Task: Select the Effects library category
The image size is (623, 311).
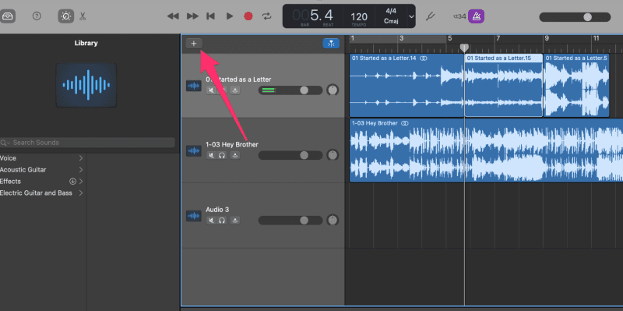Action: pos(10,182)
